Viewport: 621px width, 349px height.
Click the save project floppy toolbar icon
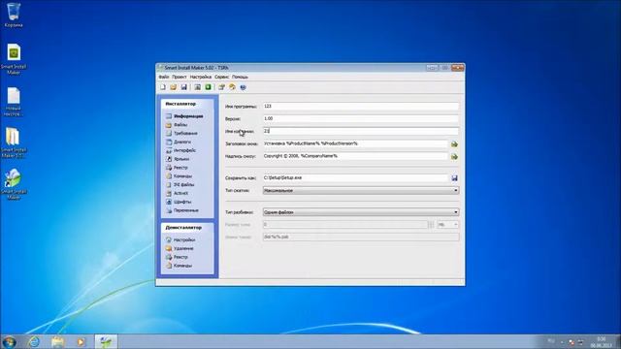(183, 87)
